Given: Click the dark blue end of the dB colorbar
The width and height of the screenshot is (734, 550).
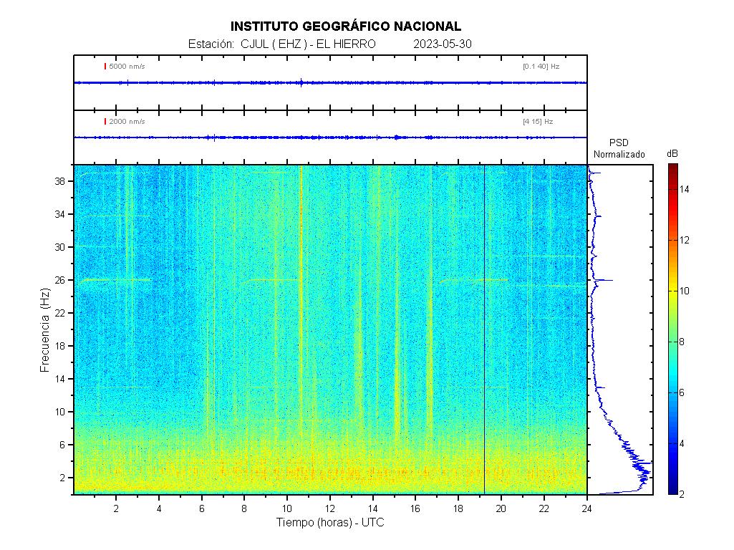Looking at the screenshot, I should pyautogui.click(x=672, y=489).
